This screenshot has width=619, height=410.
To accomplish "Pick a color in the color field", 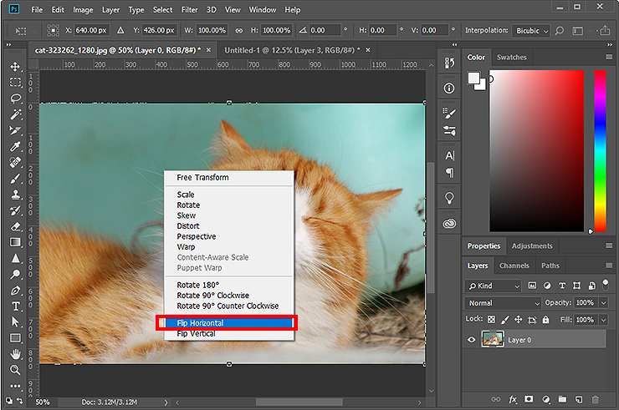I will 537,150.
